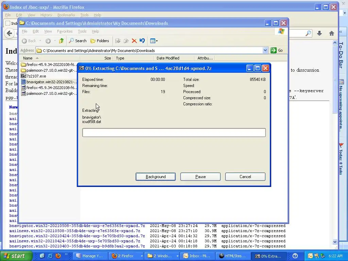Image resolution: width=348 pixels, height=261 pixels.
Task: Open the address bar dropdown in Explorer
Action: click(265, 50)
